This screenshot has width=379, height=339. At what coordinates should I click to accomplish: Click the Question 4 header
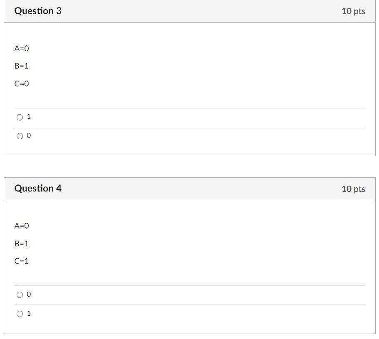pyautogui.click(x=38, y=188)
